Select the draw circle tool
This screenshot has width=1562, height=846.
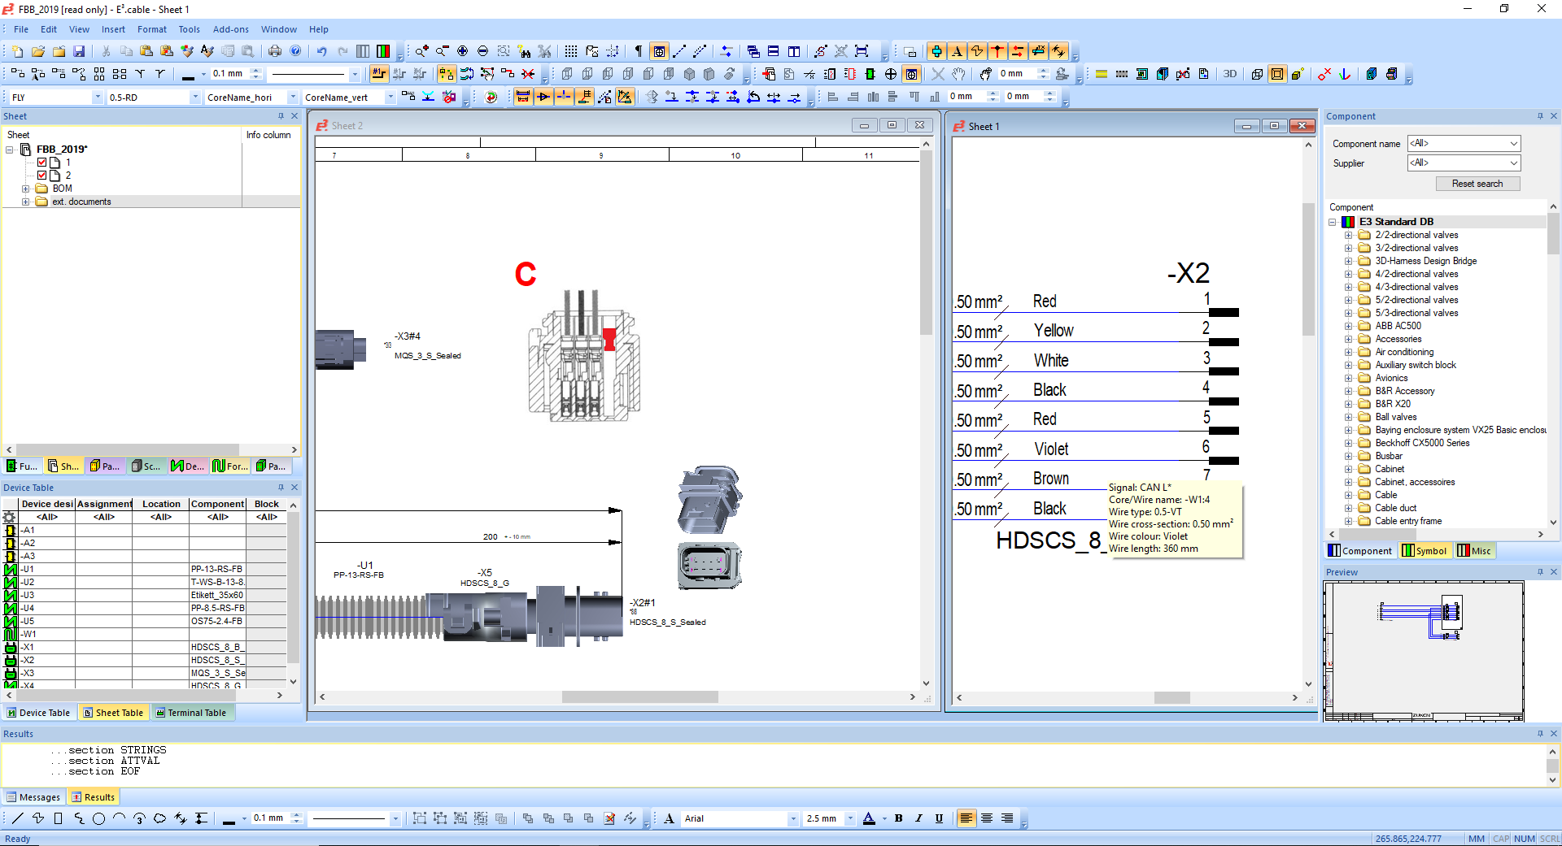(98, 818)
